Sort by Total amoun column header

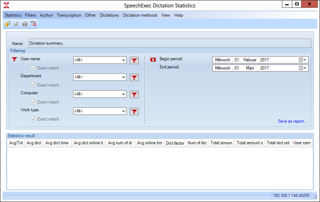click(x=221, y=143)
